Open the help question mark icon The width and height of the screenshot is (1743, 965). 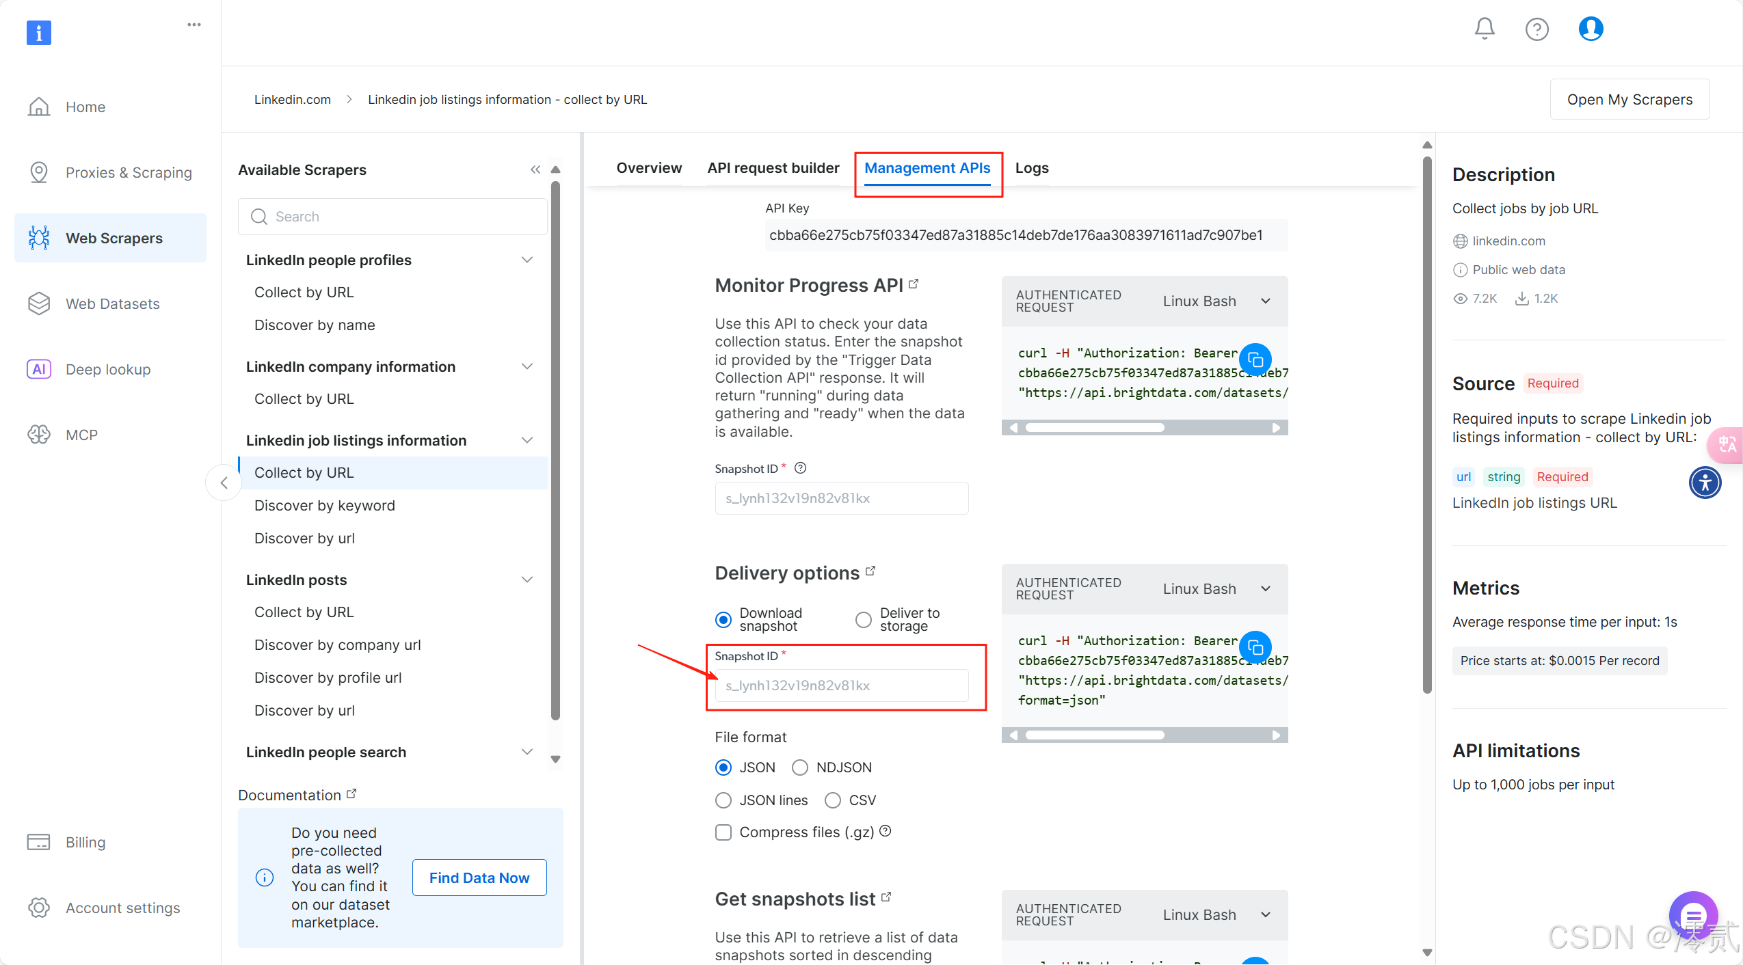pyautogui.click(x=1536, y=29)
